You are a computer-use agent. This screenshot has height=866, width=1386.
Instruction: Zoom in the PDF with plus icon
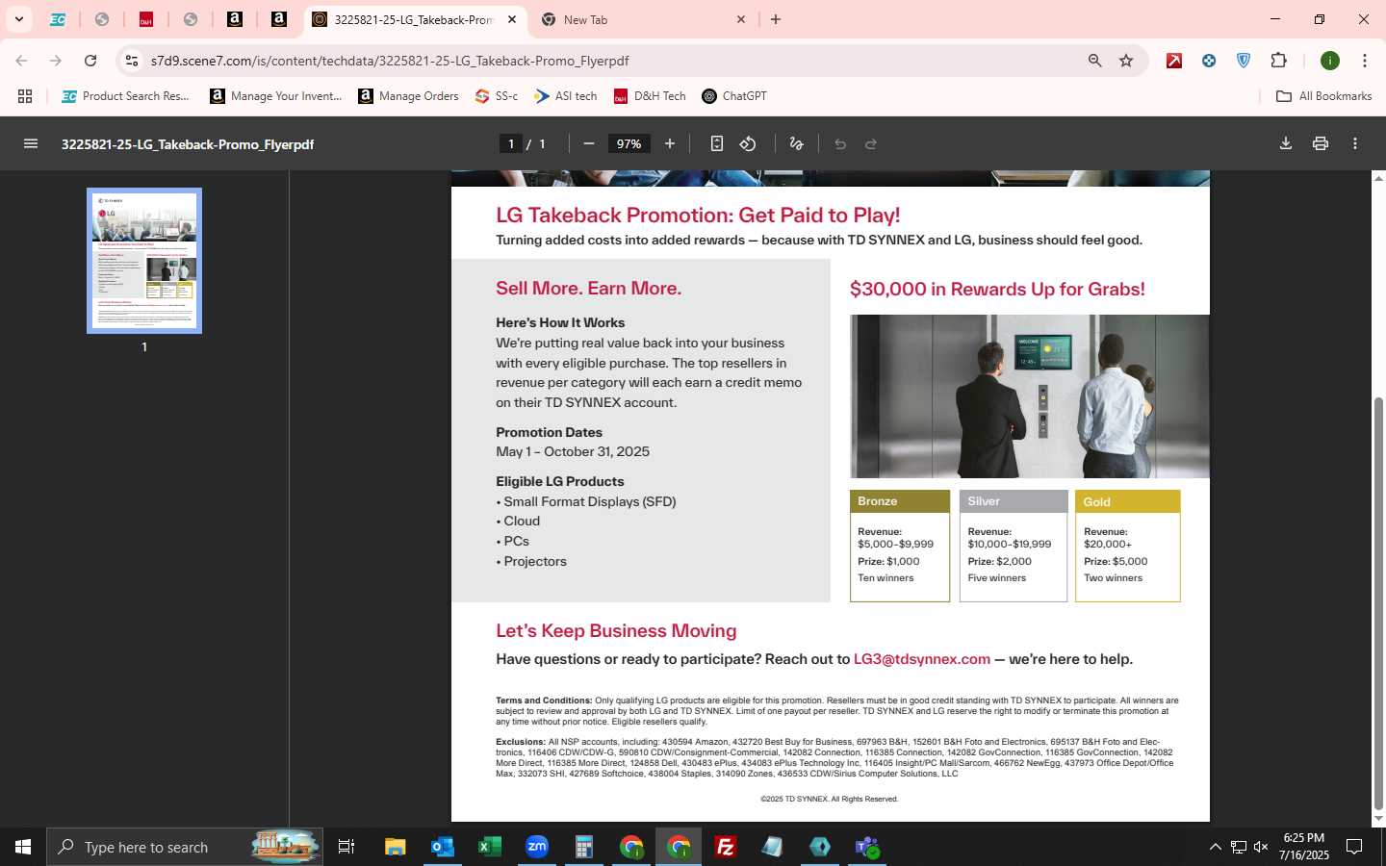click(x=670, y=143)
